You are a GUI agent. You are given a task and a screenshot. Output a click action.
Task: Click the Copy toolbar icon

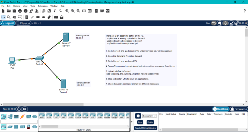[43, 11]
